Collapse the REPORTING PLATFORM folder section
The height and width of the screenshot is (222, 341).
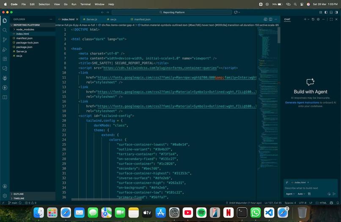pyautogui.click(x=33, y=25)
